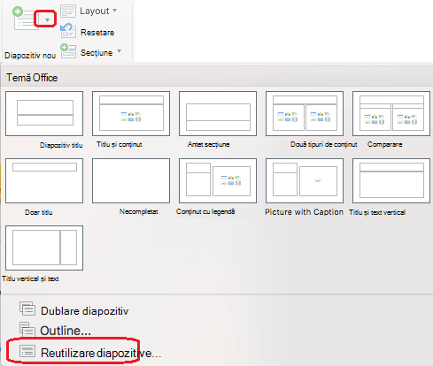Click the Temă Office gallery header

click(x=32, y=78)
